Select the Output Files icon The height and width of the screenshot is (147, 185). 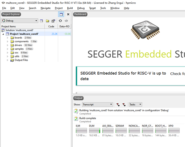click(12, 60)
